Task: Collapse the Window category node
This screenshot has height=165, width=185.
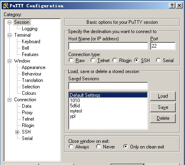Action: [x=9, y=61]
